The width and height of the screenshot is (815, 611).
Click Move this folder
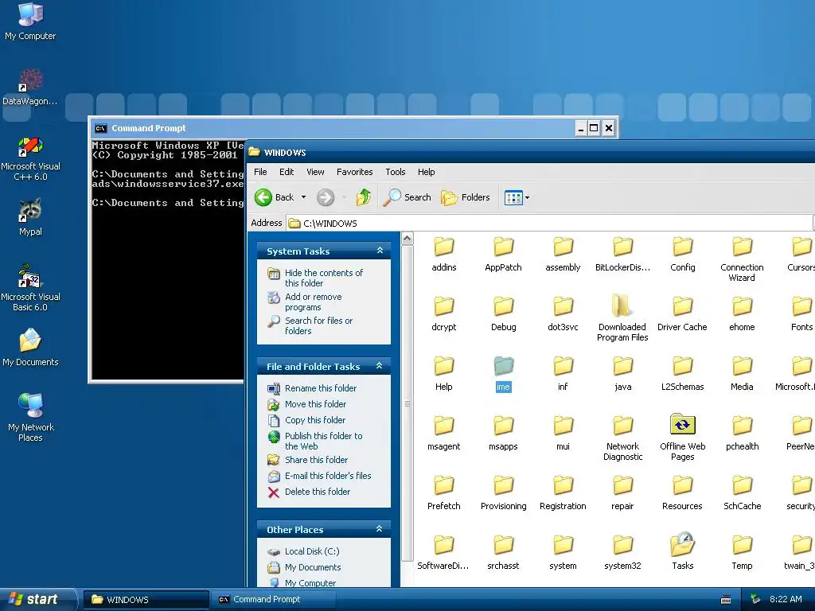(x=308, y=404)
